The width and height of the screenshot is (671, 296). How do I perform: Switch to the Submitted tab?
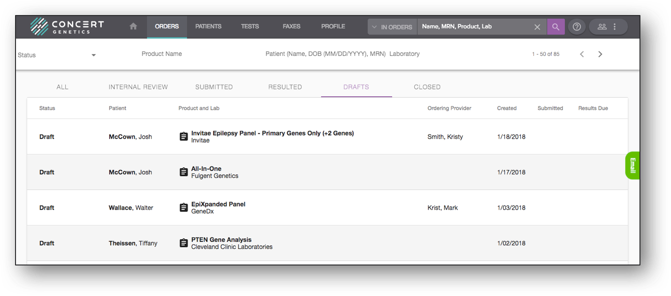(x=214, y=87)
